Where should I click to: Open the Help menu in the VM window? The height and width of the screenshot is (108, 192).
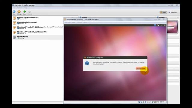(85, 22)
